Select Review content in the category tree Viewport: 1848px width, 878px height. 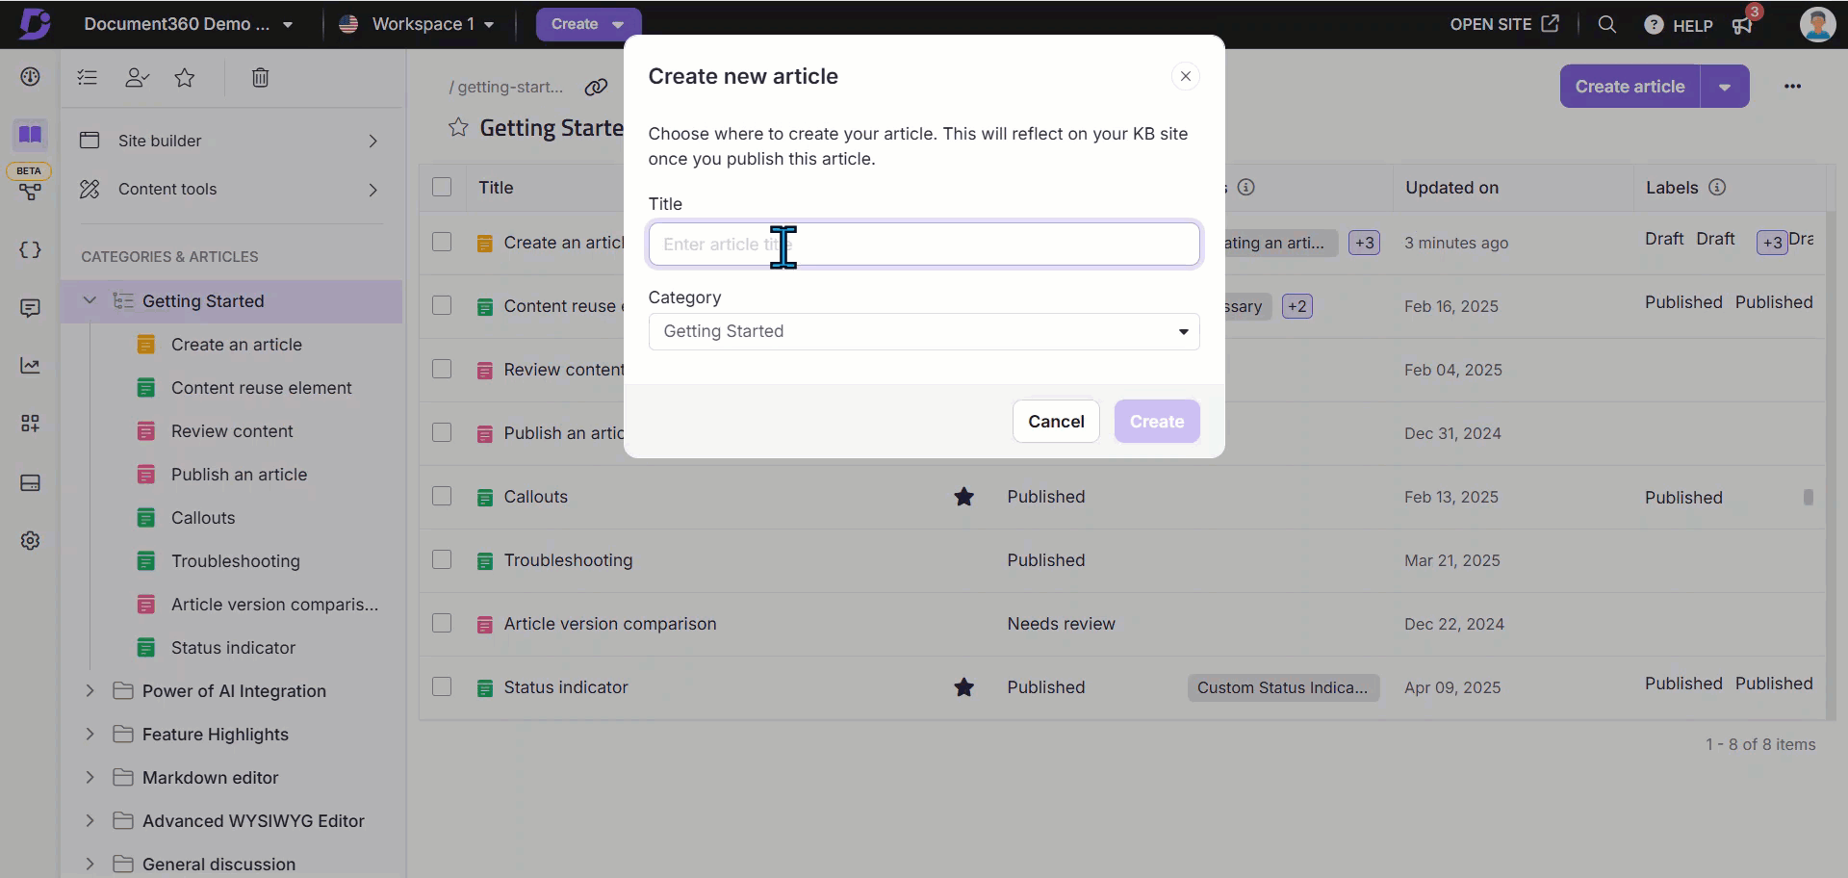pyautogui.click(x=232, y=431)
